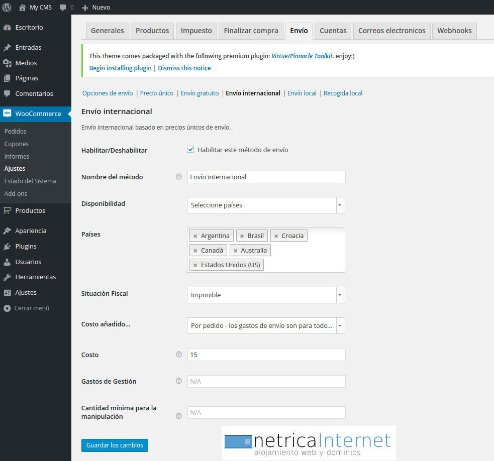Click the WordPress logo icon
494x461 pixels.
coord(7,8)
